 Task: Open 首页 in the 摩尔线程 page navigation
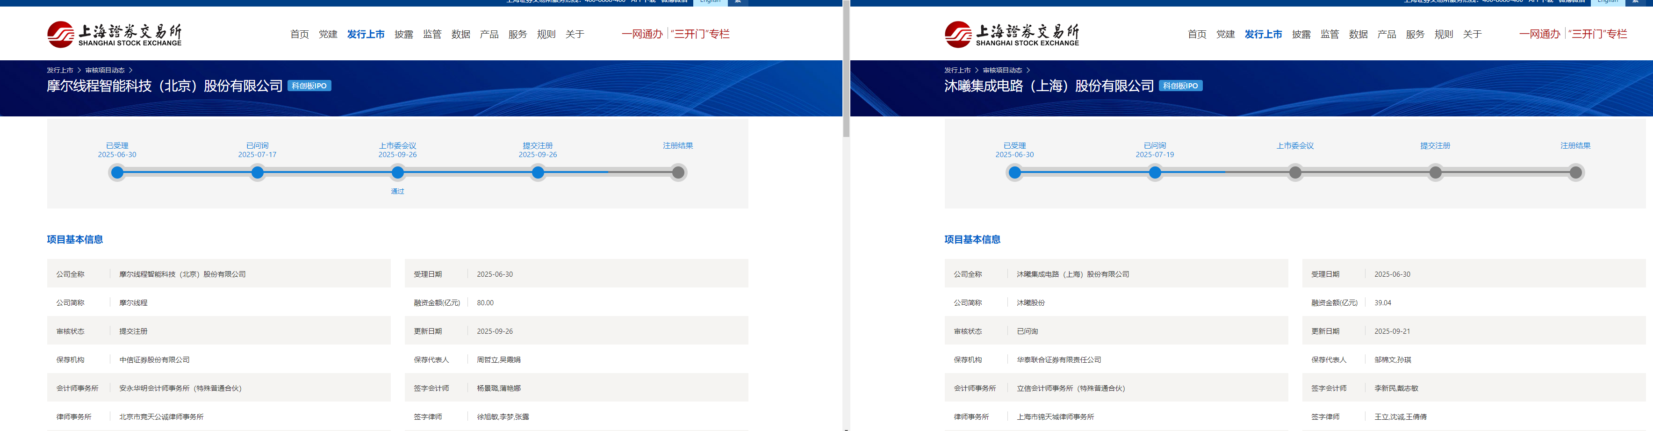tap(300, 34)
